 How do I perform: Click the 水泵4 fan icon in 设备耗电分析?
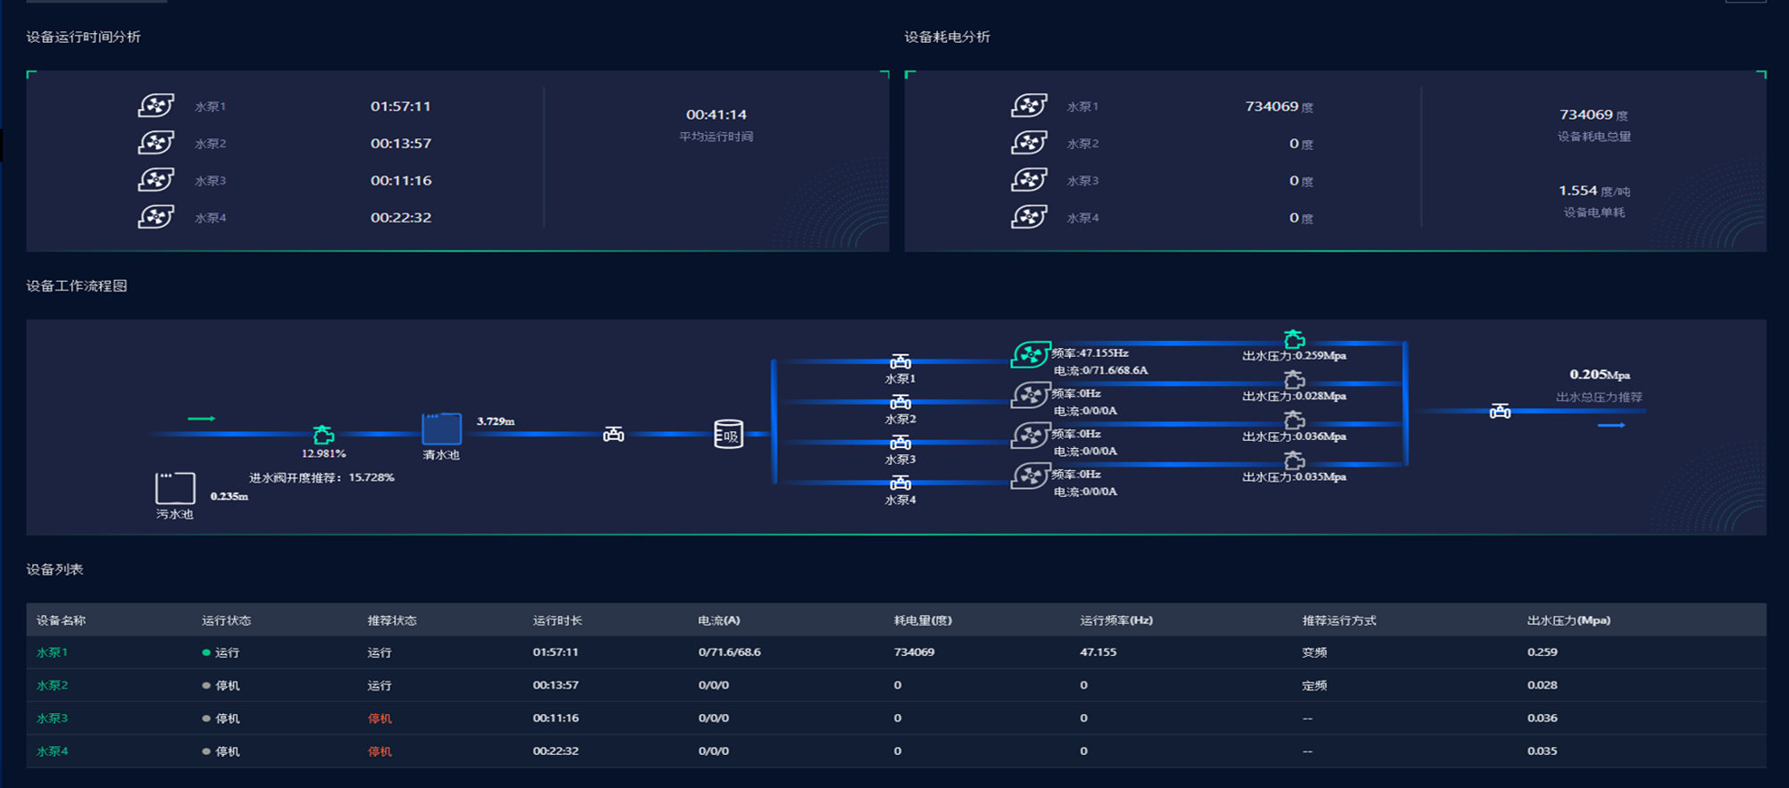[x=1029, y=217]
